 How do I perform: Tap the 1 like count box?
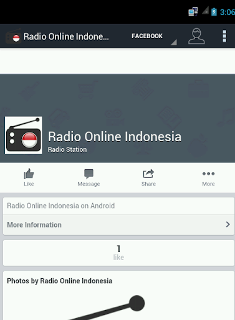click(118, 252)
